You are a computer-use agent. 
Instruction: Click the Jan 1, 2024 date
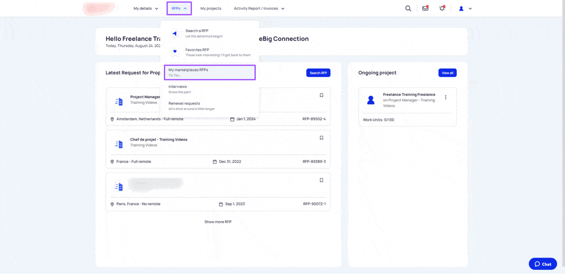pos(246,119)
